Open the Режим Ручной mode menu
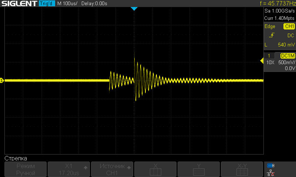Image resolution: width=296 pixels, height=177 pixels. (26, 170)
